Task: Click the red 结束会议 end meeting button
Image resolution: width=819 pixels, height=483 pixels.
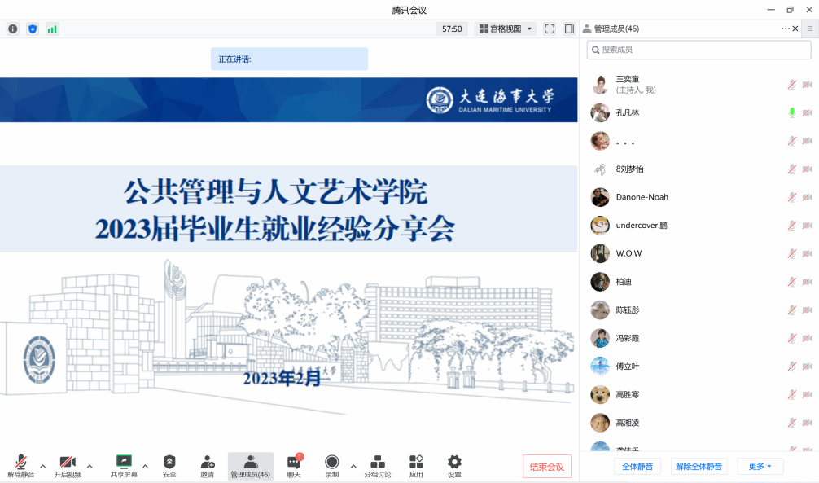Action: (x=546, y=467)
